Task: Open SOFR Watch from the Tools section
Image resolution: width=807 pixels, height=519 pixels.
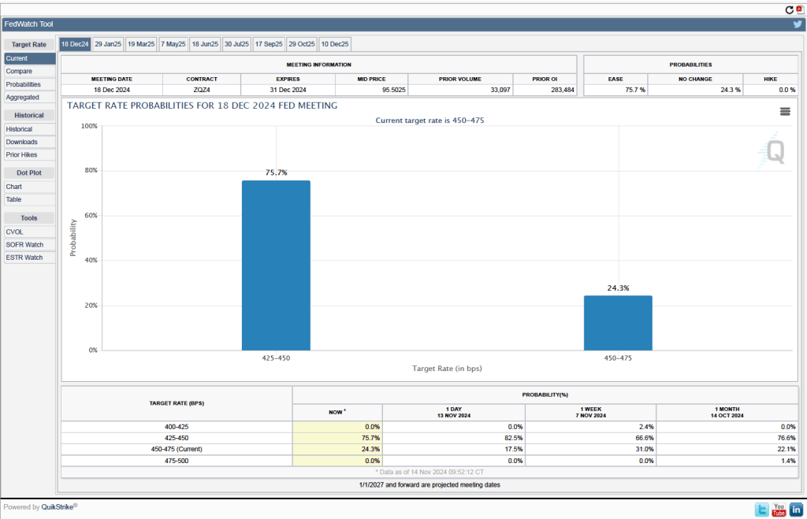Action: (x=24, y=244)
